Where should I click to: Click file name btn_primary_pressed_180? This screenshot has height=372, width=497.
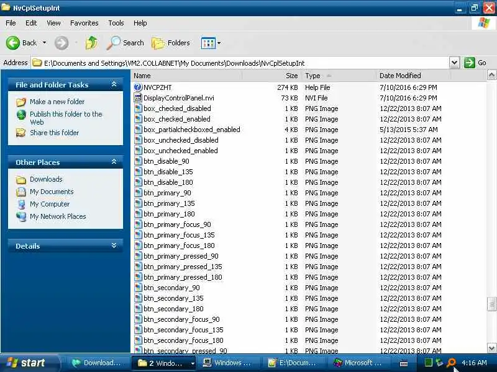(183, 277)
